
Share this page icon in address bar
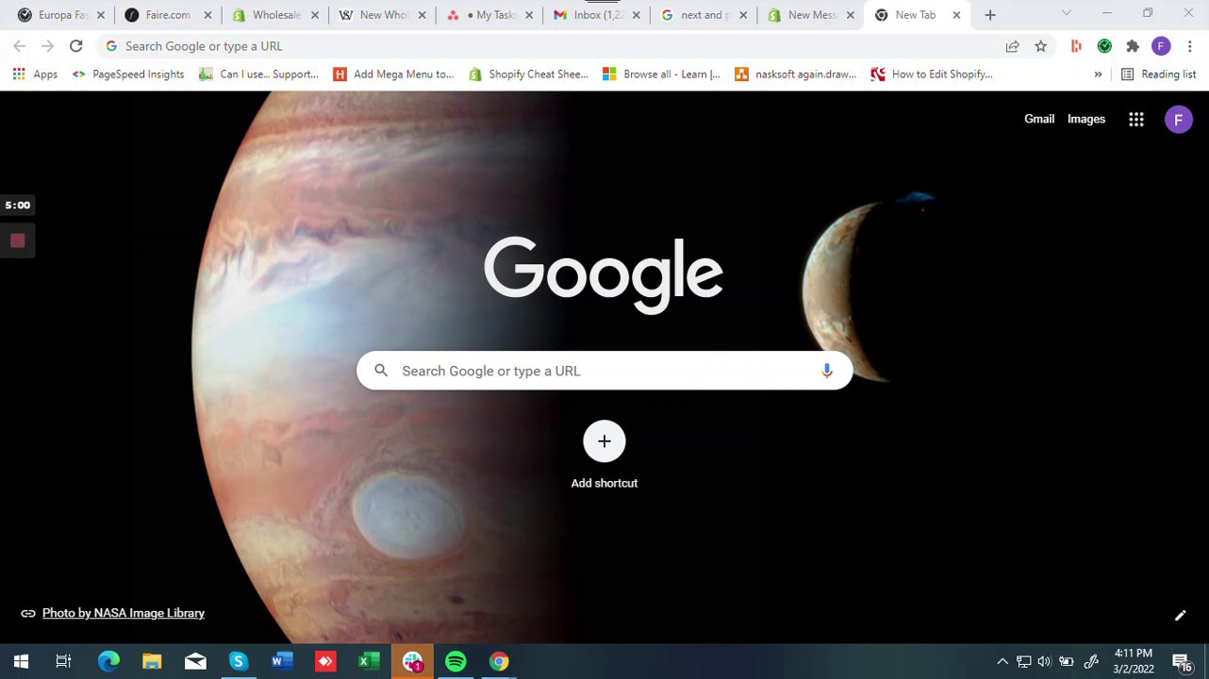1012,46
